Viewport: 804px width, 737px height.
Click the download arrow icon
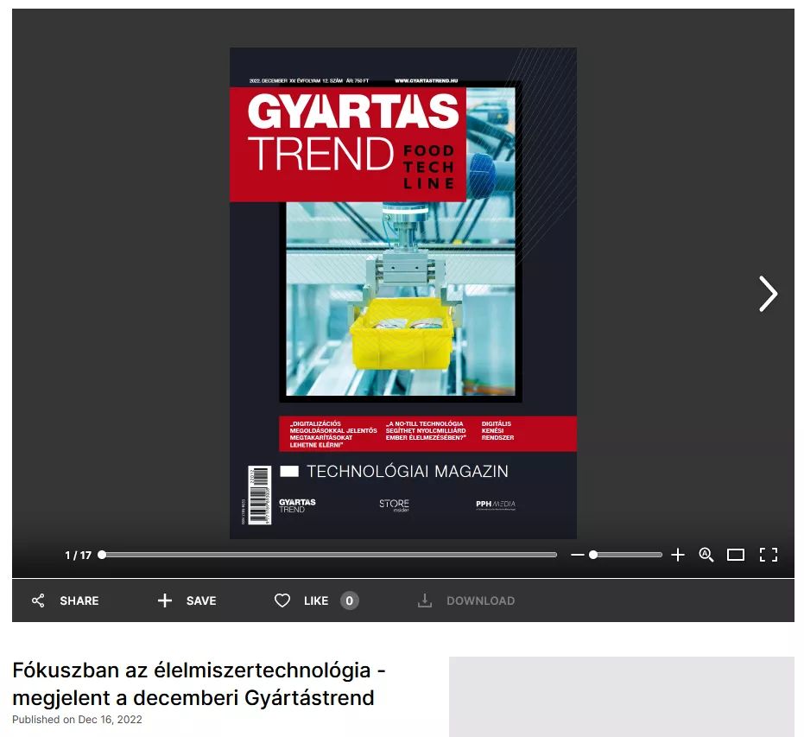[425, 600]
